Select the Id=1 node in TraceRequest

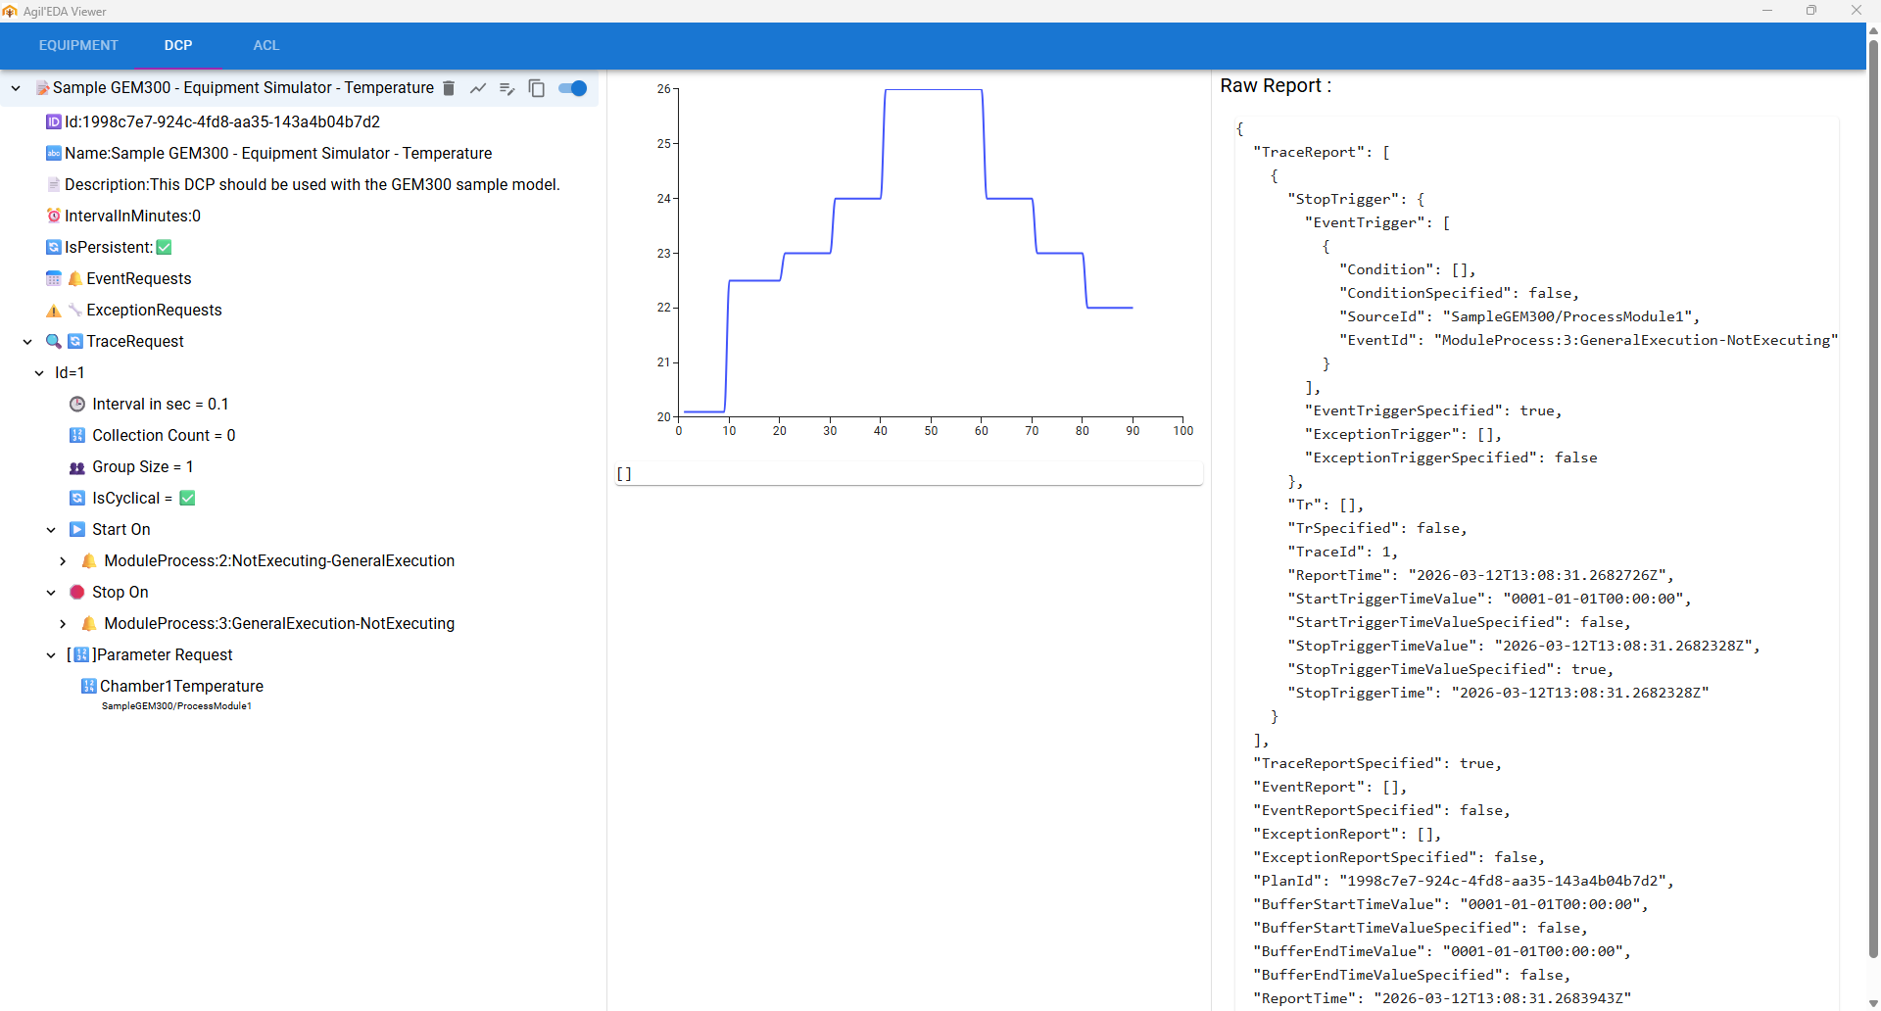click(x=70, y=372)
